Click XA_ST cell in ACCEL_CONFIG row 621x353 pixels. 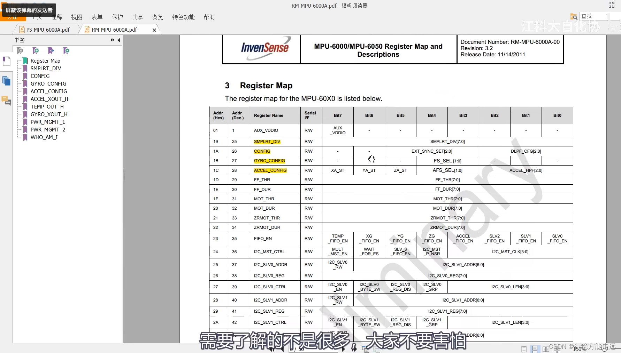click(338, 170)
